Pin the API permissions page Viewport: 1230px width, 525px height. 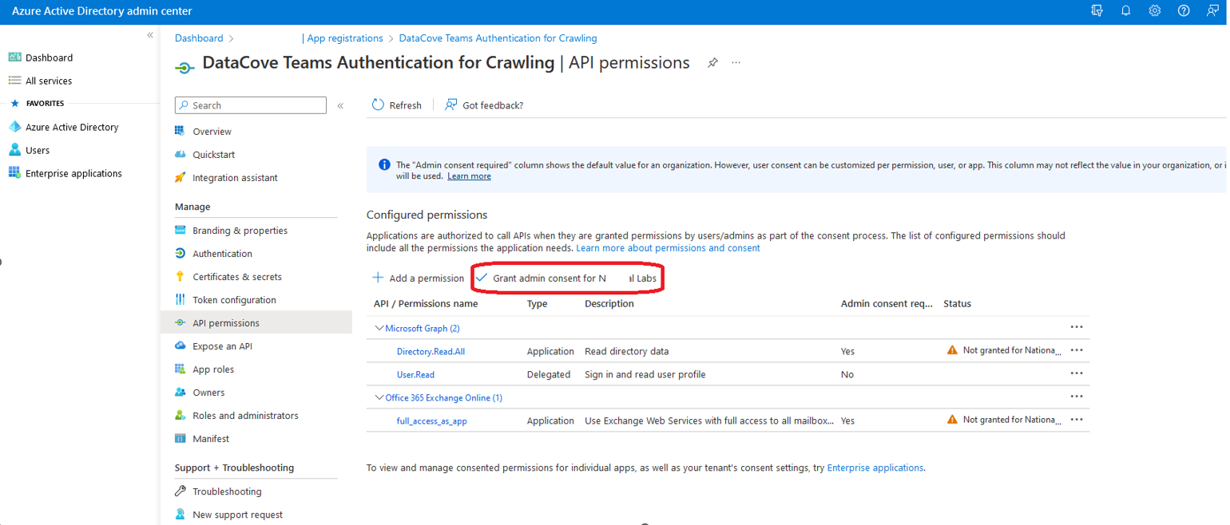pyautogui.click(x=712, y=63)
